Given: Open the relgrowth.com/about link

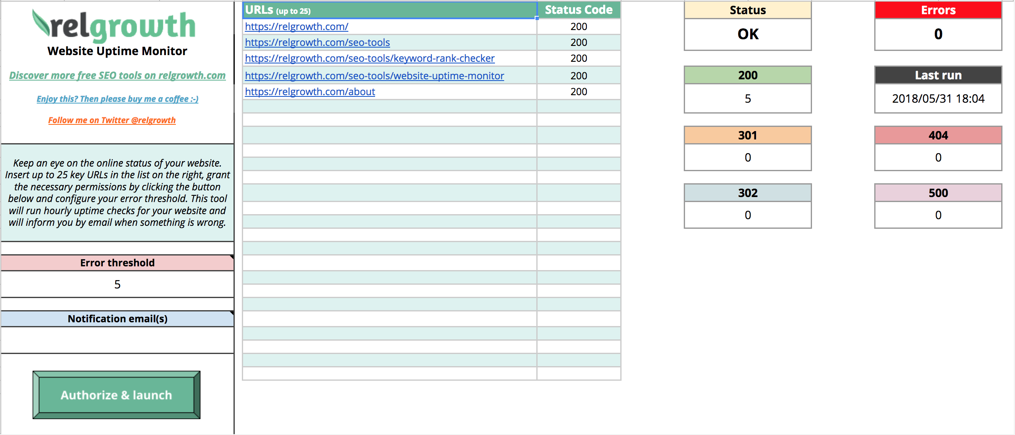Looking at the screenshot, I should pos(310,91).
